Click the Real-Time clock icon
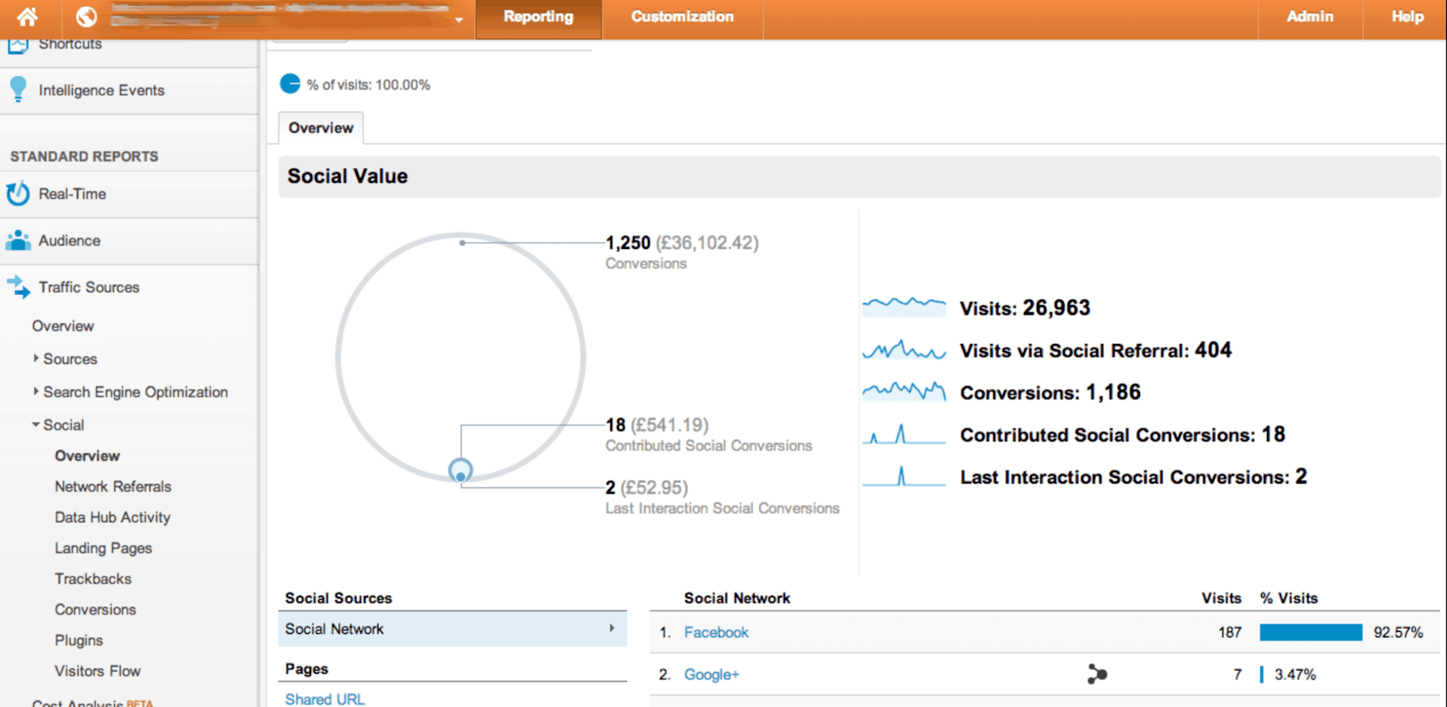Viewport: 1447px width, 707px height. pos(17,193)
